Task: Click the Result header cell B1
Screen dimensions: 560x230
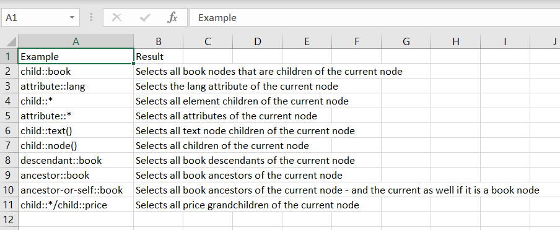Action: click(x=159, y=56)
